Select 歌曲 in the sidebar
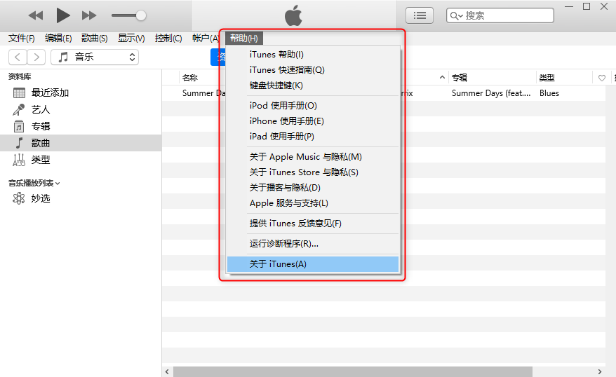Image resolution: width=616 pixels, height=377 pixels. (x=81, y=143)
